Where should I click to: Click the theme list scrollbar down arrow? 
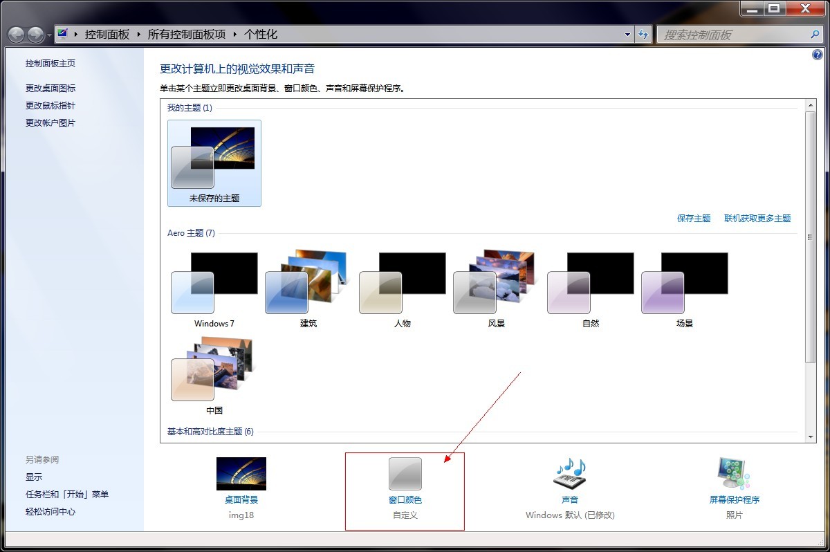click(x=811, y=436)
